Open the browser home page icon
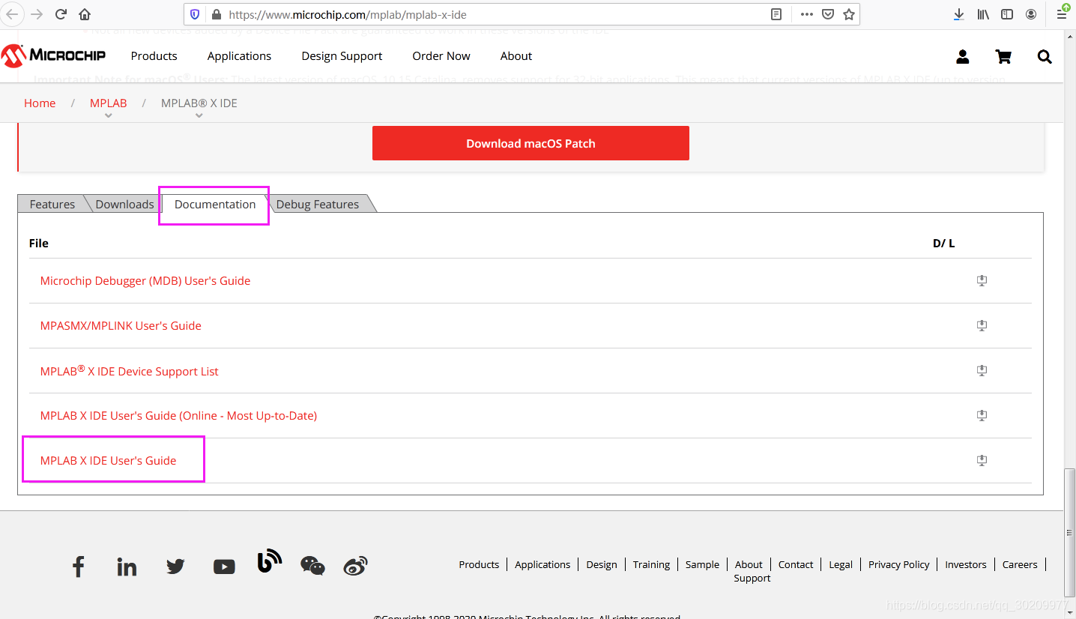Viewport: 1076px width, 619px height. coord(85,14)
